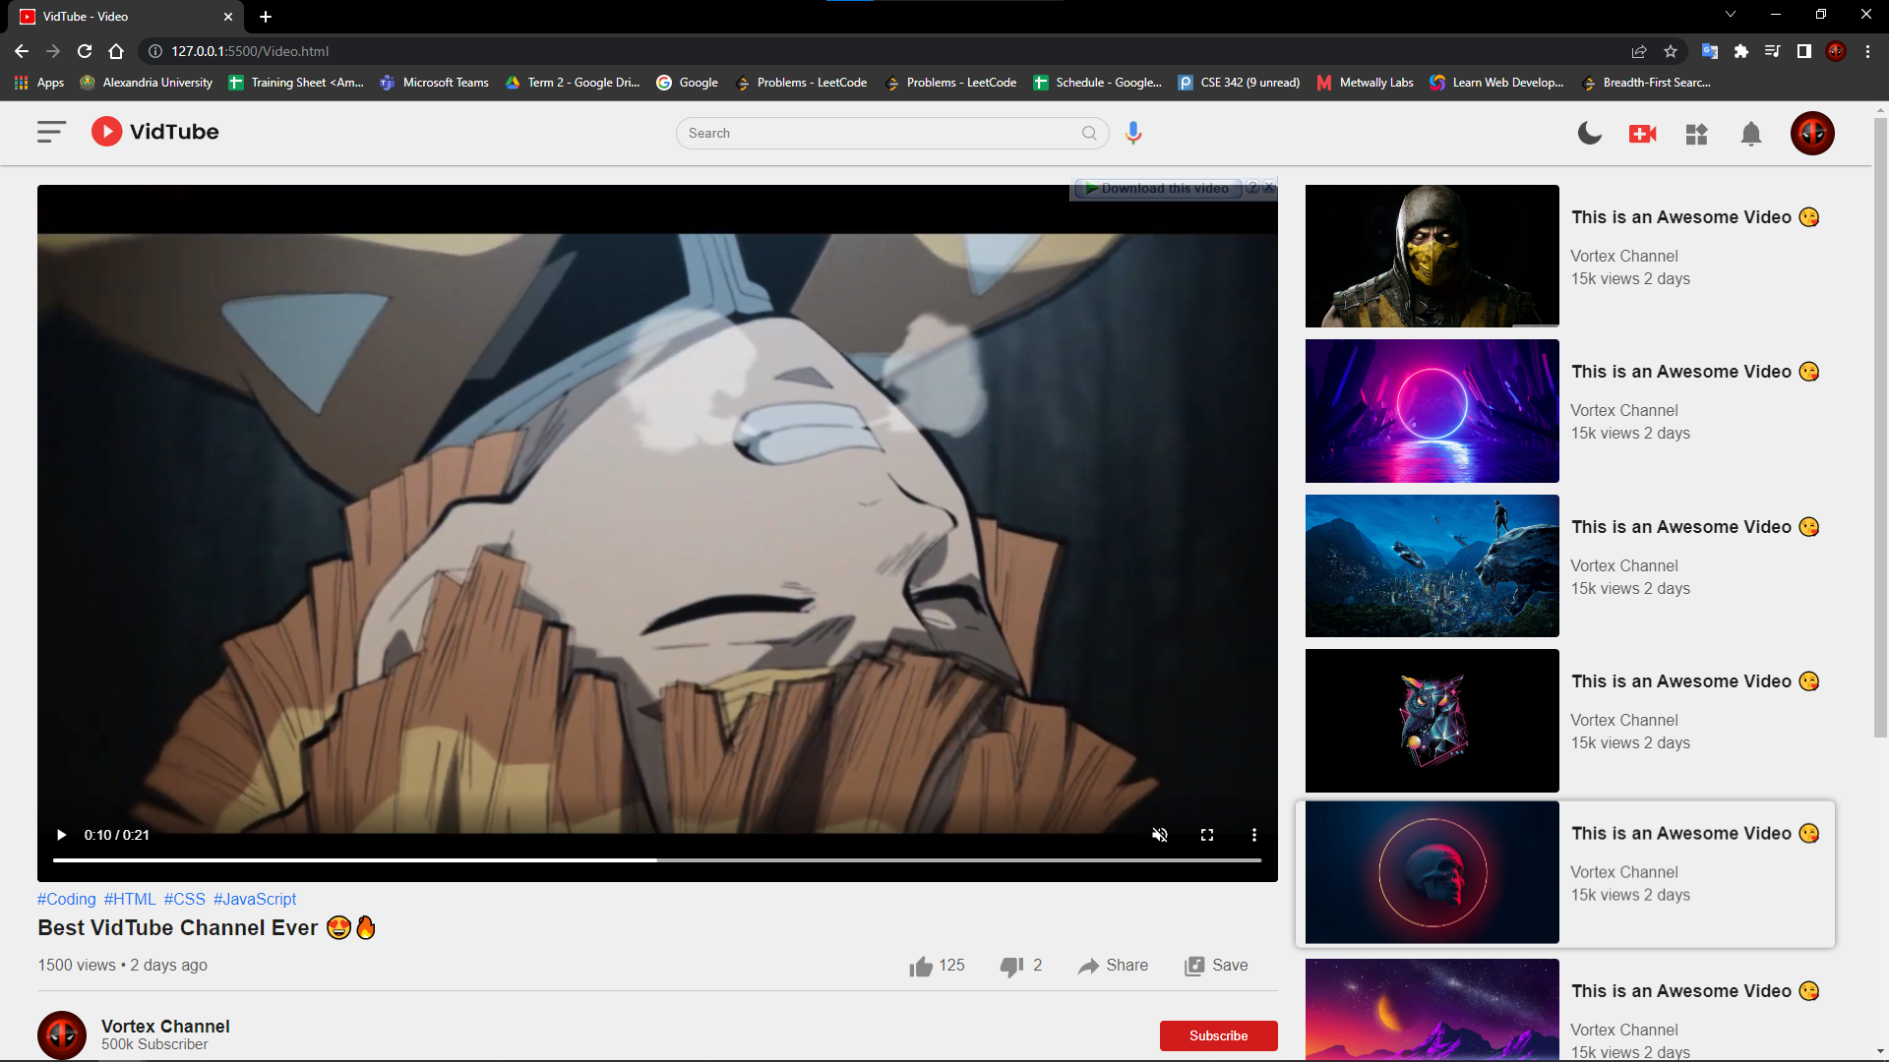Open Chrome three-dot menu
Image resolution: width=1889 pixels, height=1062 pixels.
(1867, 51)
